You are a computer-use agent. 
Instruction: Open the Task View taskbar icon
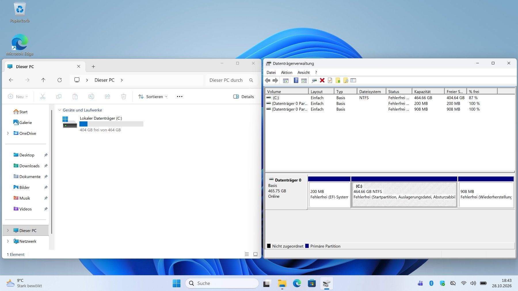click(267, 283)
